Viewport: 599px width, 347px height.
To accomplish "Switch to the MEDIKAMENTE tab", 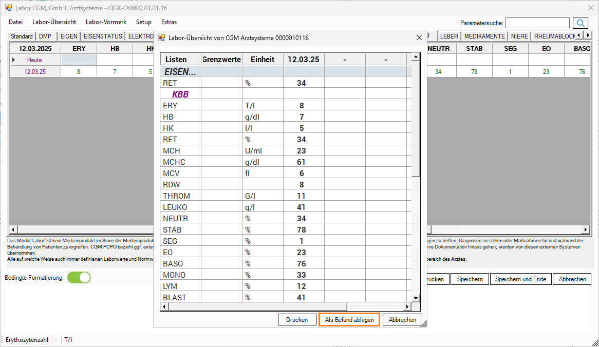I will [x=484, y=36].
